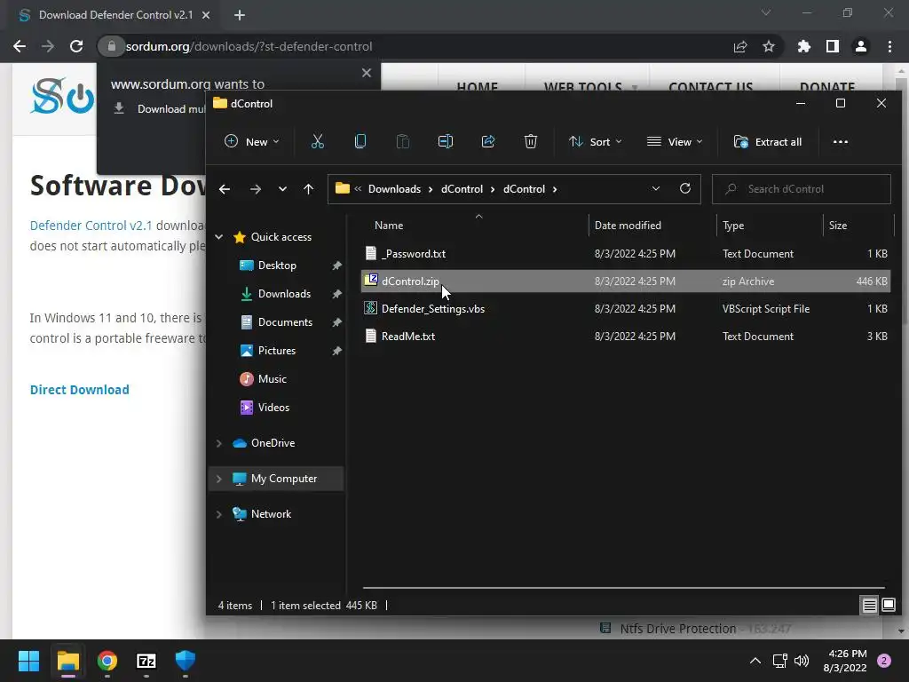
Task: Open the See more ellipsis menu in Explorer
Action: tap(840, 141)
